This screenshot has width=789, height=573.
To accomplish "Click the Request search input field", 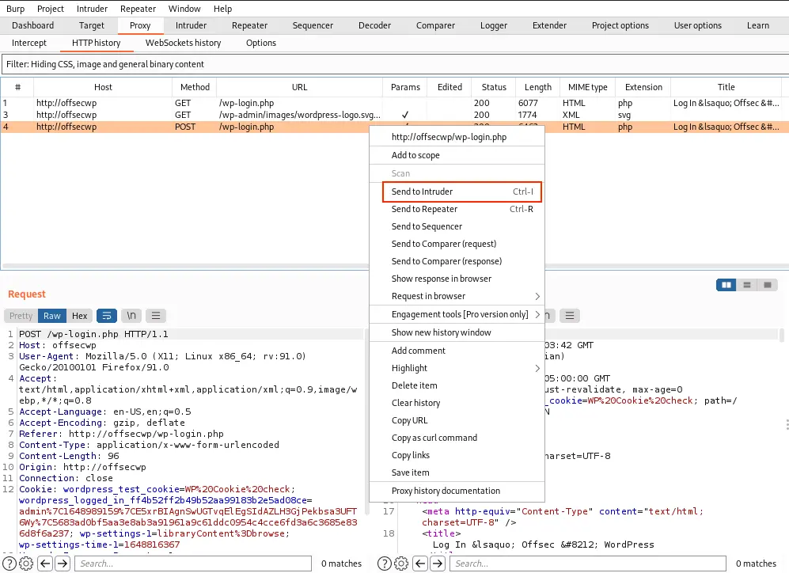I will click(x=192, y=564).
